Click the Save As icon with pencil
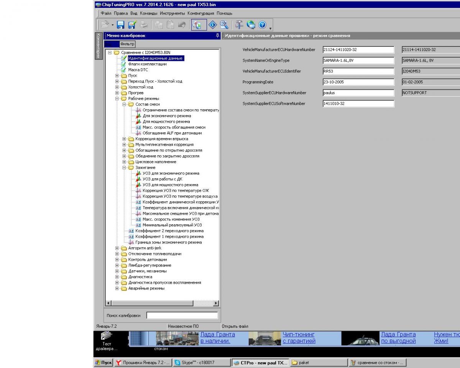This screenshot has width=460, height=368. point(131,25)
